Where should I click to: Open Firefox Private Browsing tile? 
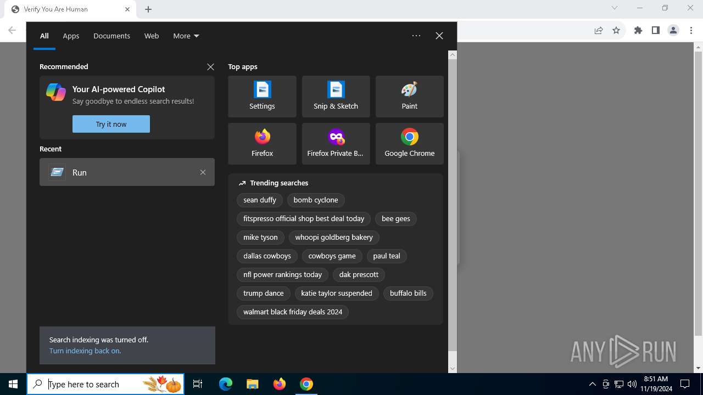336,144
